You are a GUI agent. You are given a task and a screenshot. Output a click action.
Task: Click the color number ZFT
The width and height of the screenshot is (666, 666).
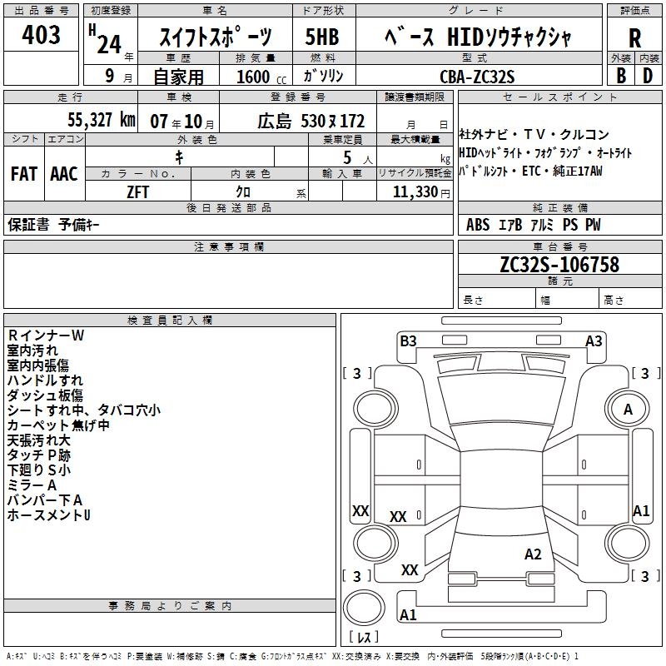tap(137, 192)
